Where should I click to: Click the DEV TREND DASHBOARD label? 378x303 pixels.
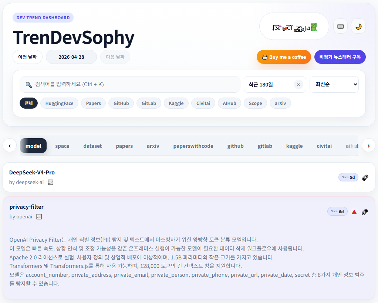[x=43, y=18]
